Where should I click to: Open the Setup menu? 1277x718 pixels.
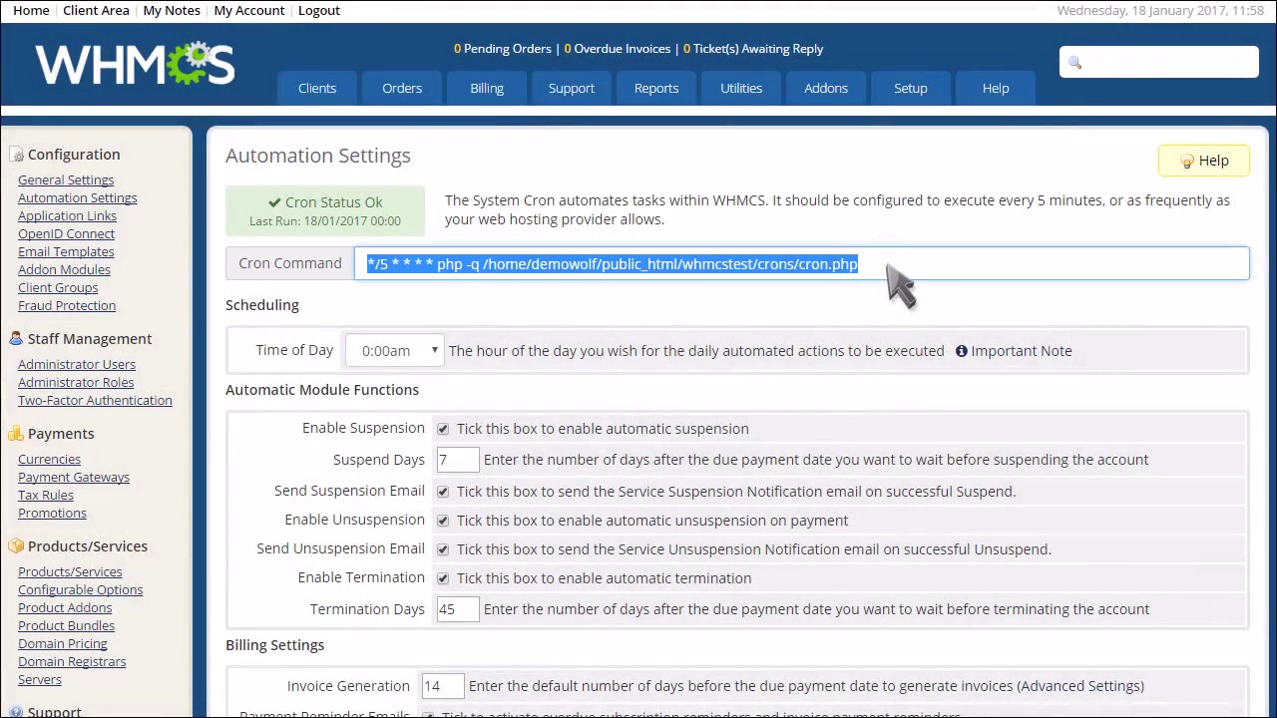click(911, 88)
